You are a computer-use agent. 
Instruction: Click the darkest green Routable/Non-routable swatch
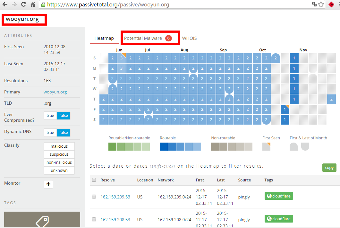112,146
